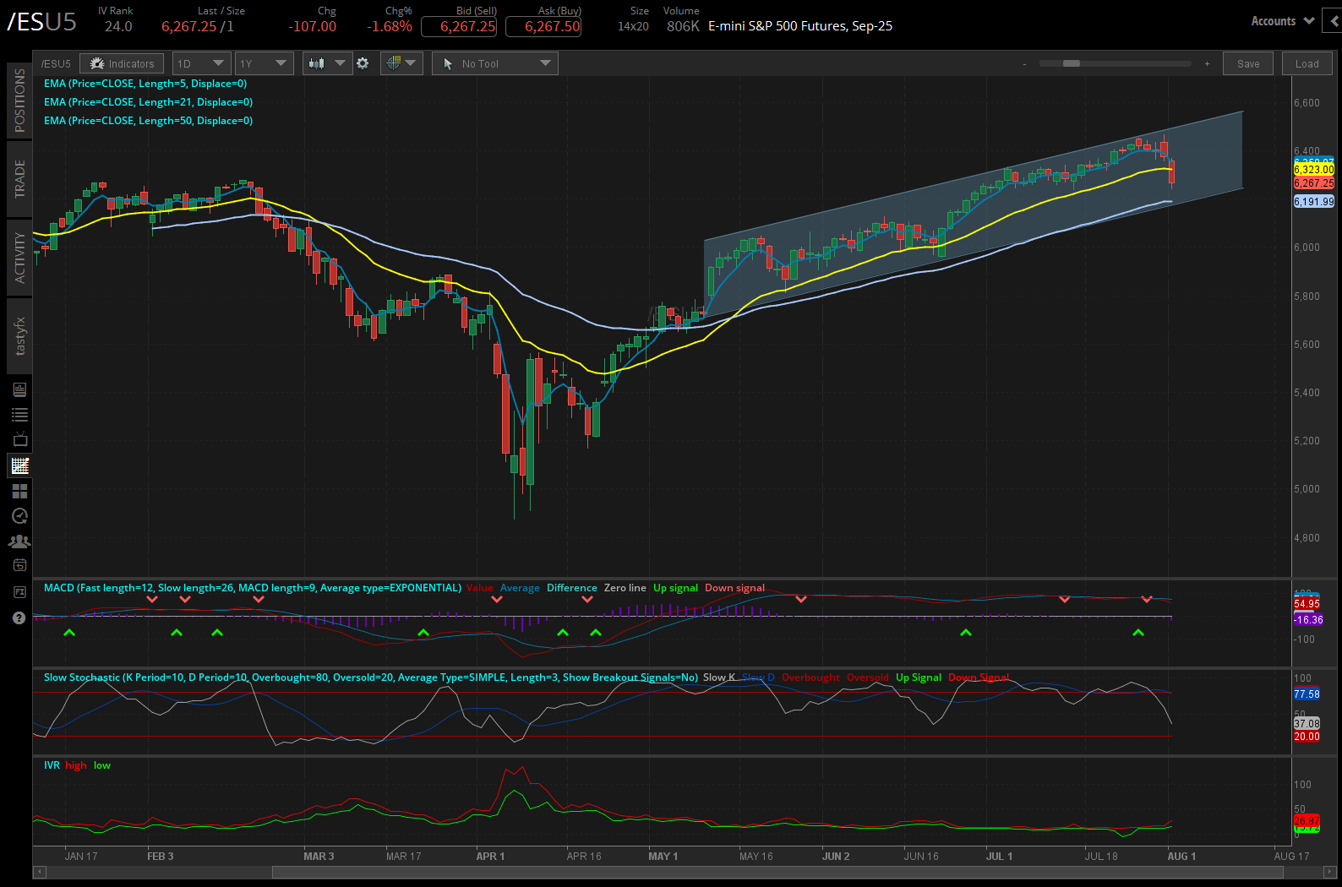Click the Volume value 806K
Viewport: 1342px width, 887px height.
point(683,26)
